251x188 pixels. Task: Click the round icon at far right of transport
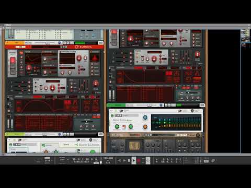[x=213, y=160]
